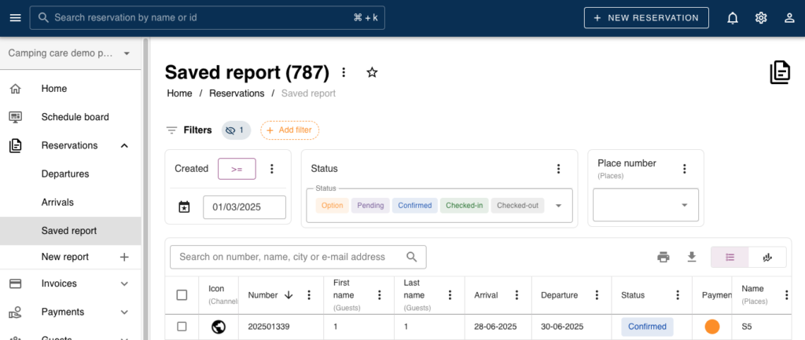Star the saved report as favorite

tap(372, 72)
